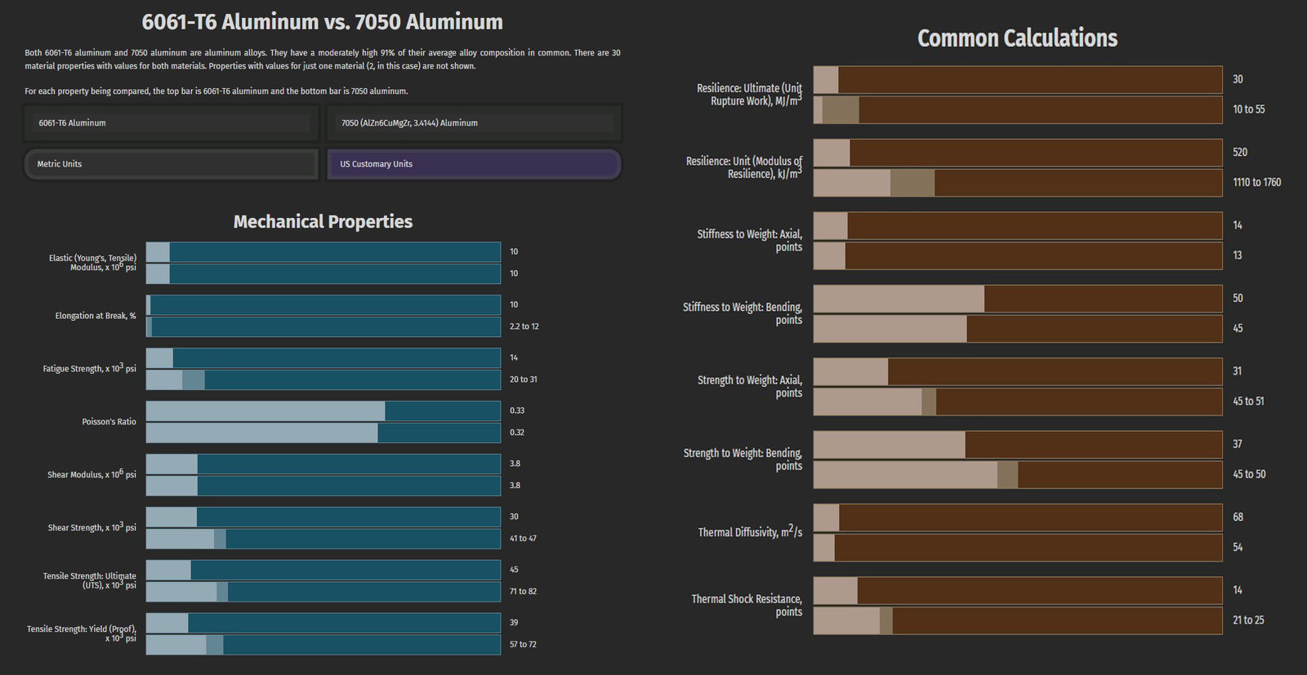Viewport: 1307px width, 675px height.
Task: Click the '21 to 25' thermal shock value
Action: pyautogui.click(x=1248, y=620)
